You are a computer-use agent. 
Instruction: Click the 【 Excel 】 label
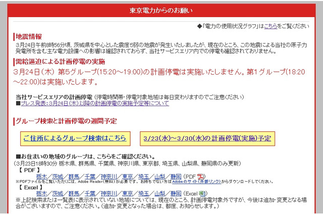click(x=31, y=187)
